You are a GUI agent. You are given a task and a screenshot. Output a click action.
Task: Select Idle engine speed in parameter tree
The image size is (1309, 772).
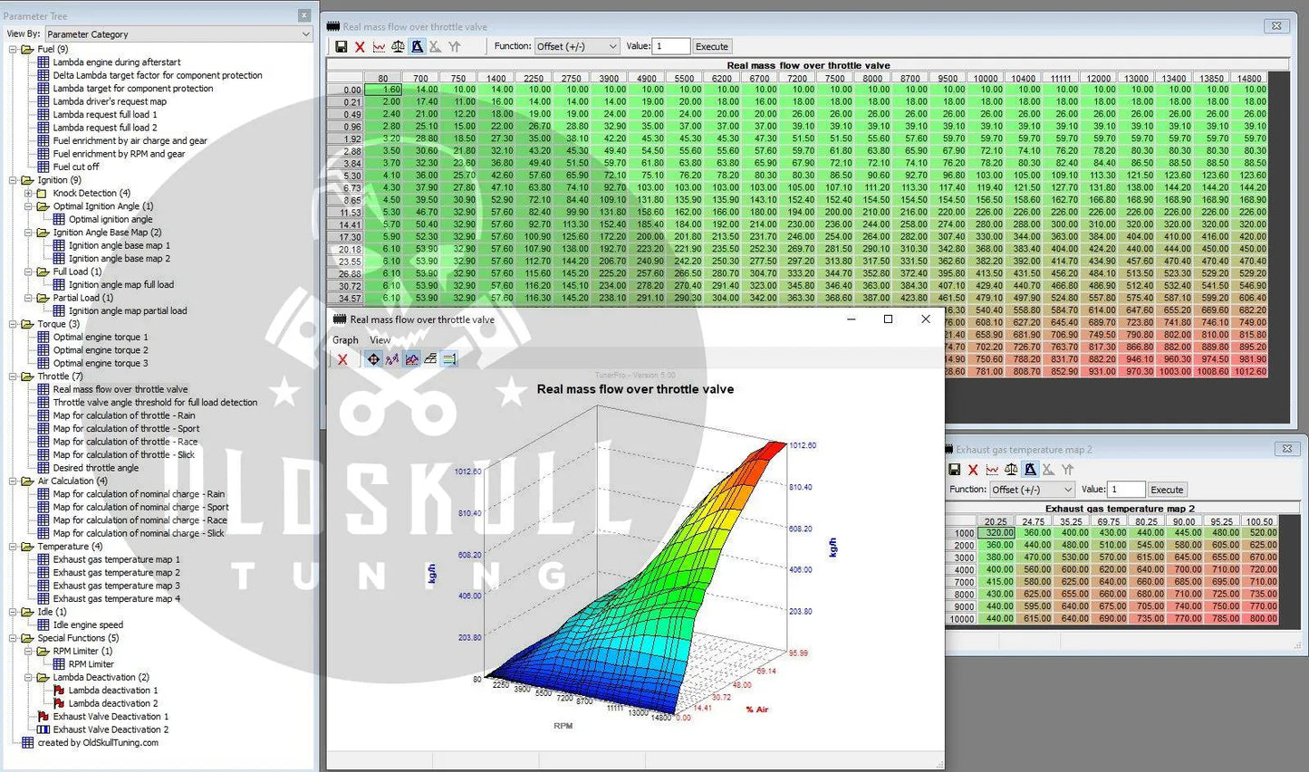88,624
